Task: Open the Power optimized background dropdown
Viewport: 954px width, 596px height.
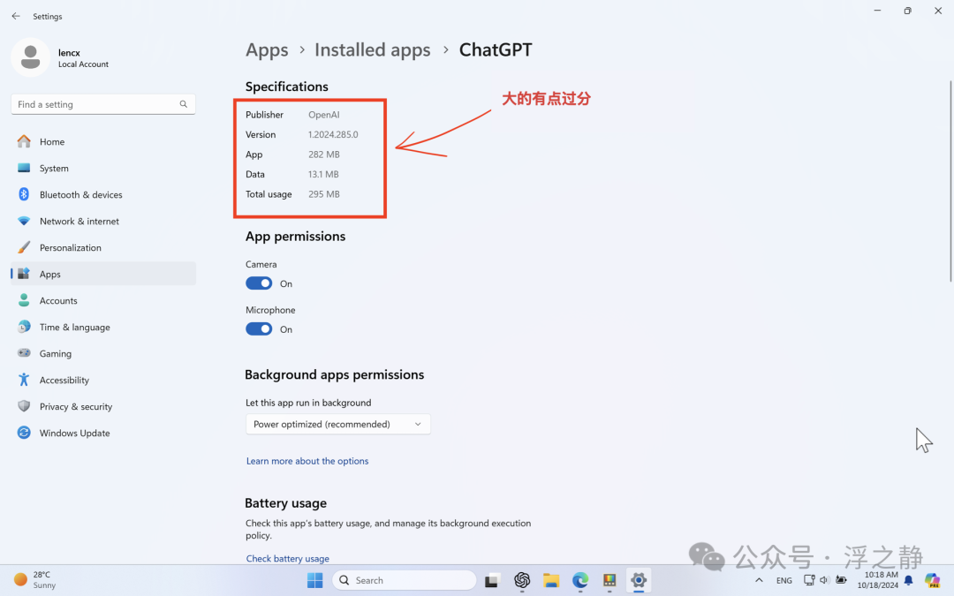Action: pyautogui.click(x=338, y=424)
